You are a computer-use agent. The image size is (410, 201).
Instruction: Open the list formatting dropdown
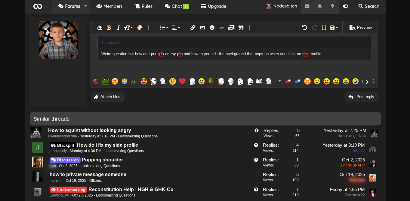[164, 28]
